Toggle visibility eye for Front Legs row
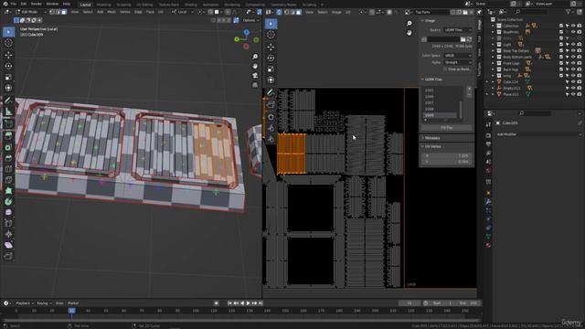The height and width of the screenshot is (329, 585). coord(573,63)
